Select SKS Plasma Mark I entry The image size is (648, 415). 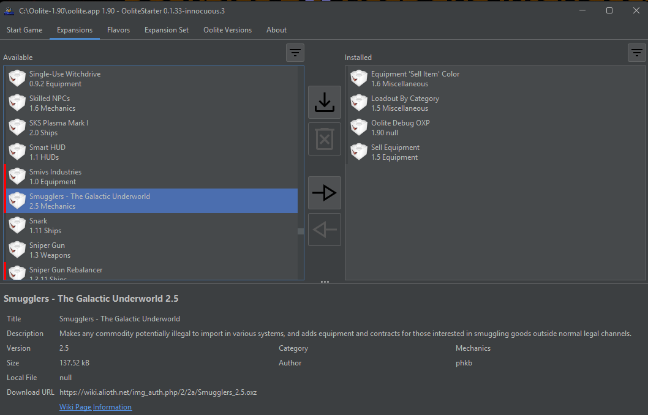tap(151, 127)
